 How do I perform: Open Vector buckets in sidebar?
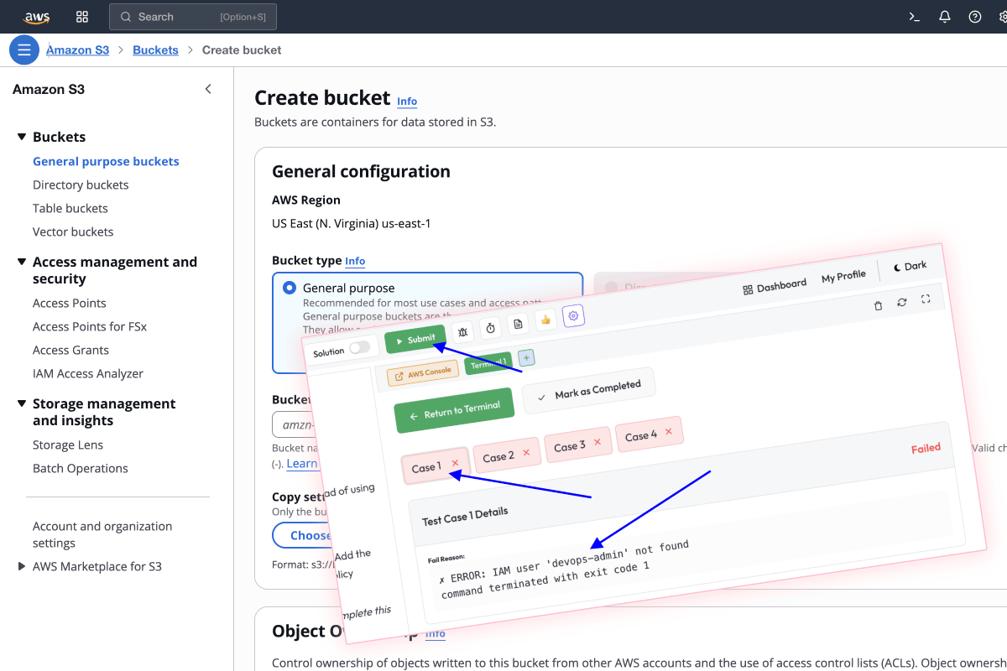pyautogui.click(x=73, y=231)
